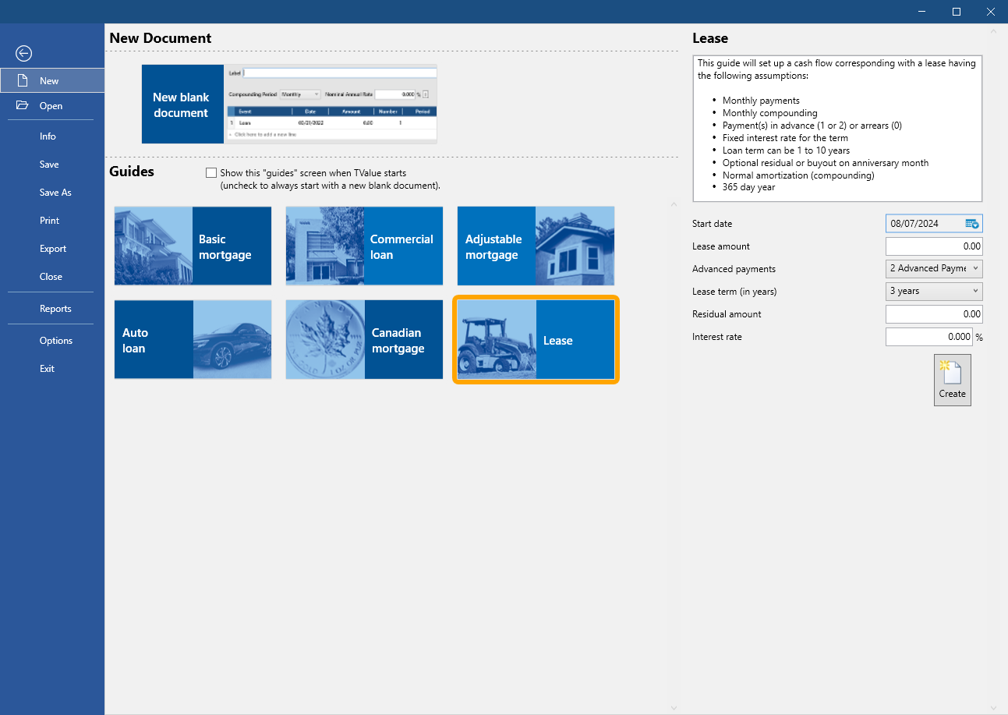Click the '365 day year' assumption text
Viewport: 1008px width, 715px height.
tap(748, 188)
